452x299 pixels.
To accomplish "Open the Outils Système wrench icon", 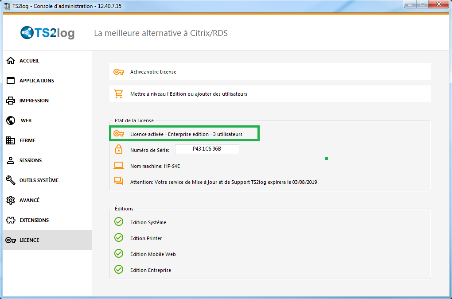I will 11,180.
